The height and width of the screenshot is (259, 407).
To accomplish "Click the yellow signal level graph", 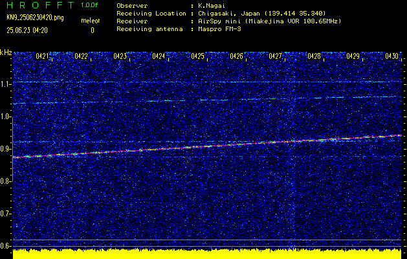I will coord(207,254).
